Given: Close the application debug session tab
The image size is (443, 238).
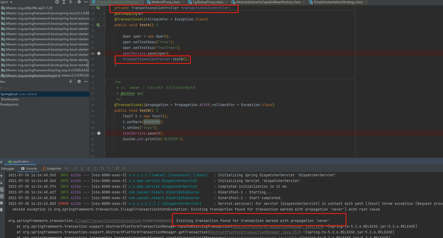Looking at the screenshot, I should [x=32, y=162].
